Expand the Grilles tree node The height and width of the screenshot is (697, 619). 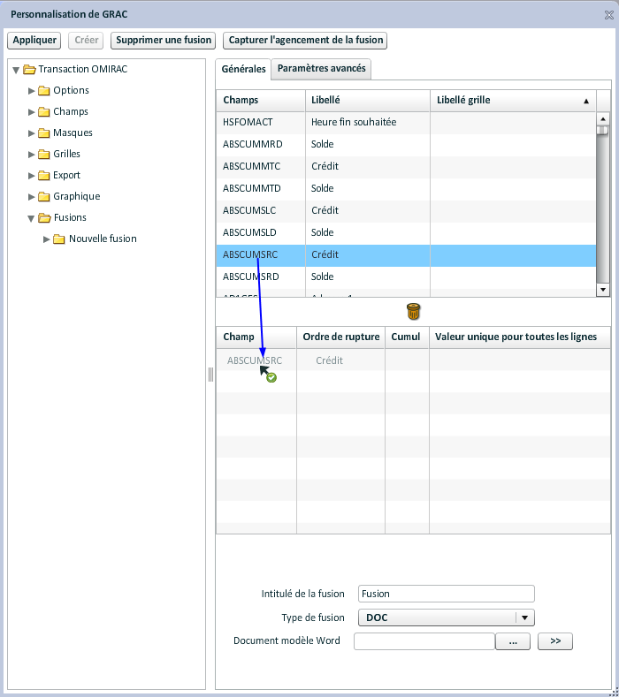pos(32,154)
